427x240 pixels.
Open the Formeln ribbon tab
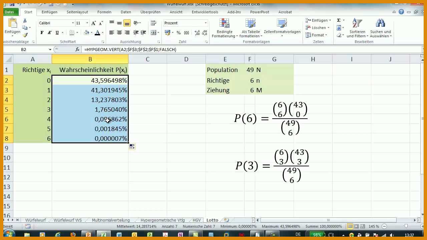(104, 12)
